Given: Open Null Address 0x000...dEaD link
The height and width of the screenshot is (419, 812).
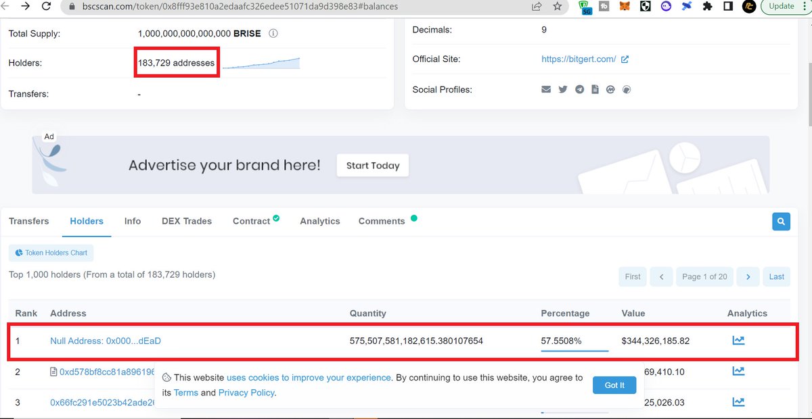Looking at the screenshot, I should pos(106,341).
